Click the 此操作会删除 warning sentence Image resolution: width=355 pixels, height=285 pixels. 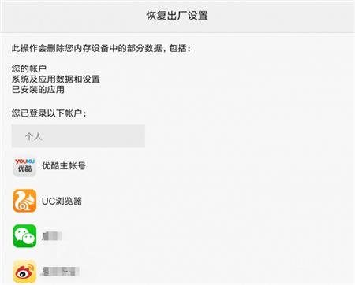point(101,48)
